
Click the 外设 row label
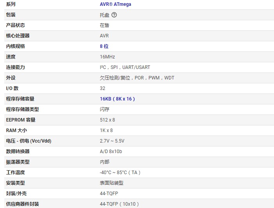click(11, 78)
